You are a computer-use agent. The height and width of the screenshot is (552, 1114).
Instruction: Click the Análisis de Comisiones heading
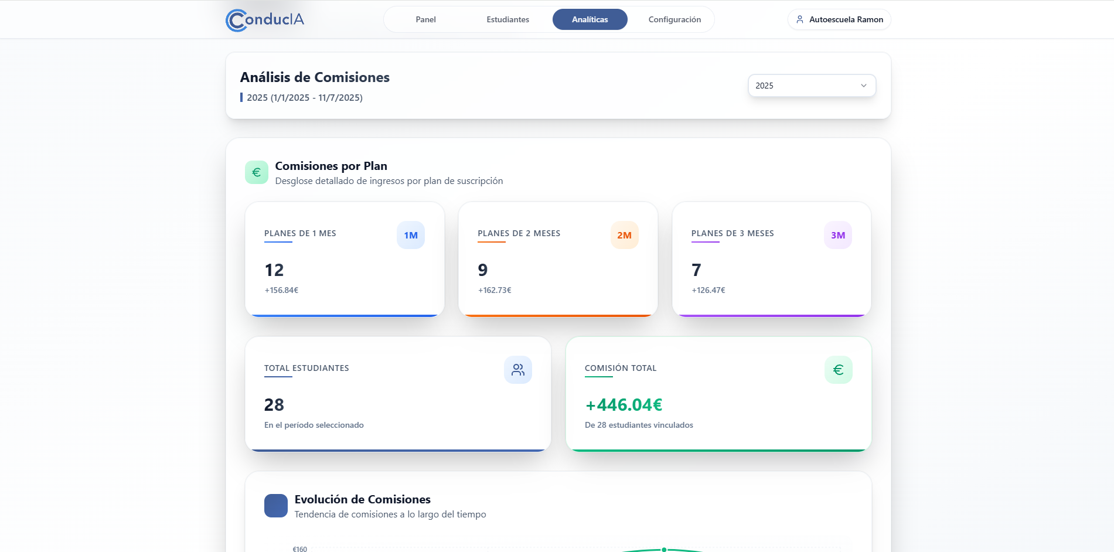coord(315,77)
